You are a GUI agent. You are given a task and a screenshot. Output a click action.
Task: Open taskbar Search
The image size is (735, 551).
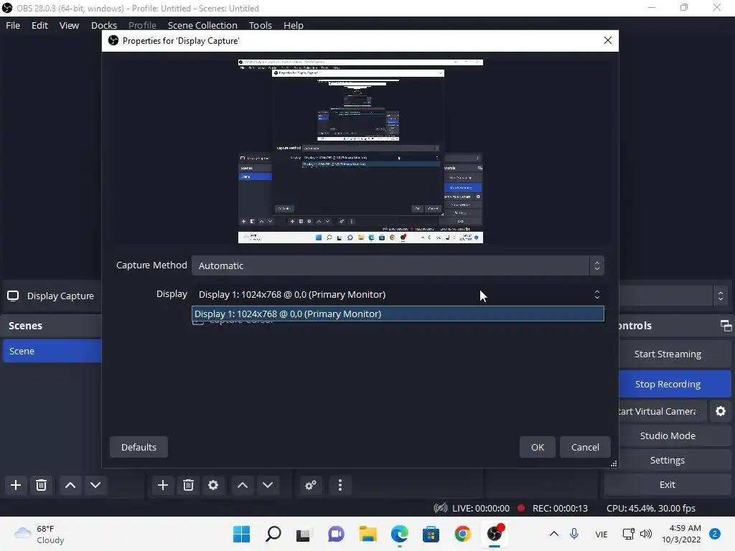(273, 534)
